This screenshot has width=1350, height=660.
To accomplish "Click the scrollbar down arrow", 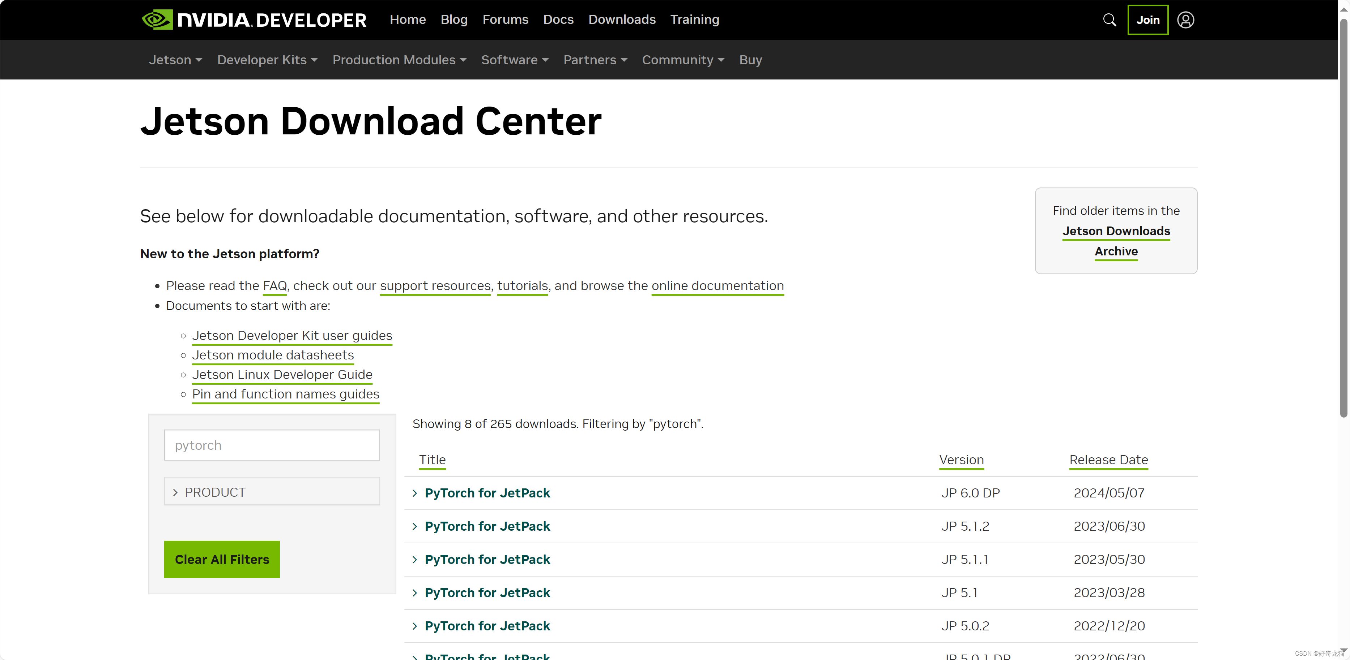I will coord(1344,651).
